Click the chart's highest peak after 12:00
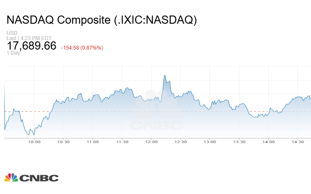 [x=165, y=75]
